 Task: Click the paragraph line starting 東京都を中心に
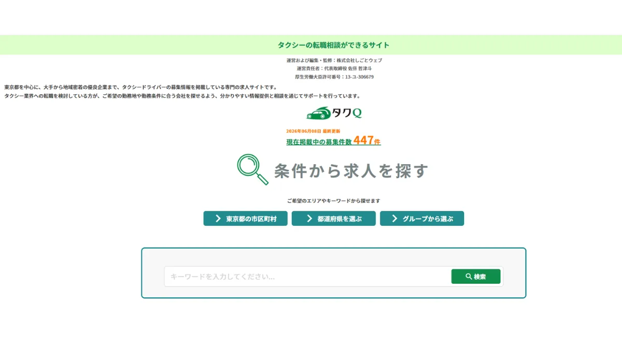point(140,87)
